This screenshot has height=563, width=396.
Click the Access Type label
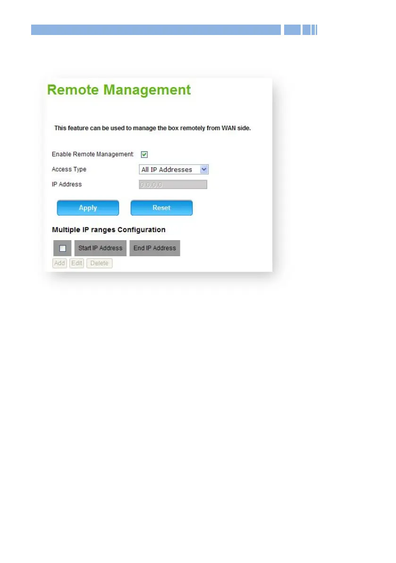click(69, 170)
